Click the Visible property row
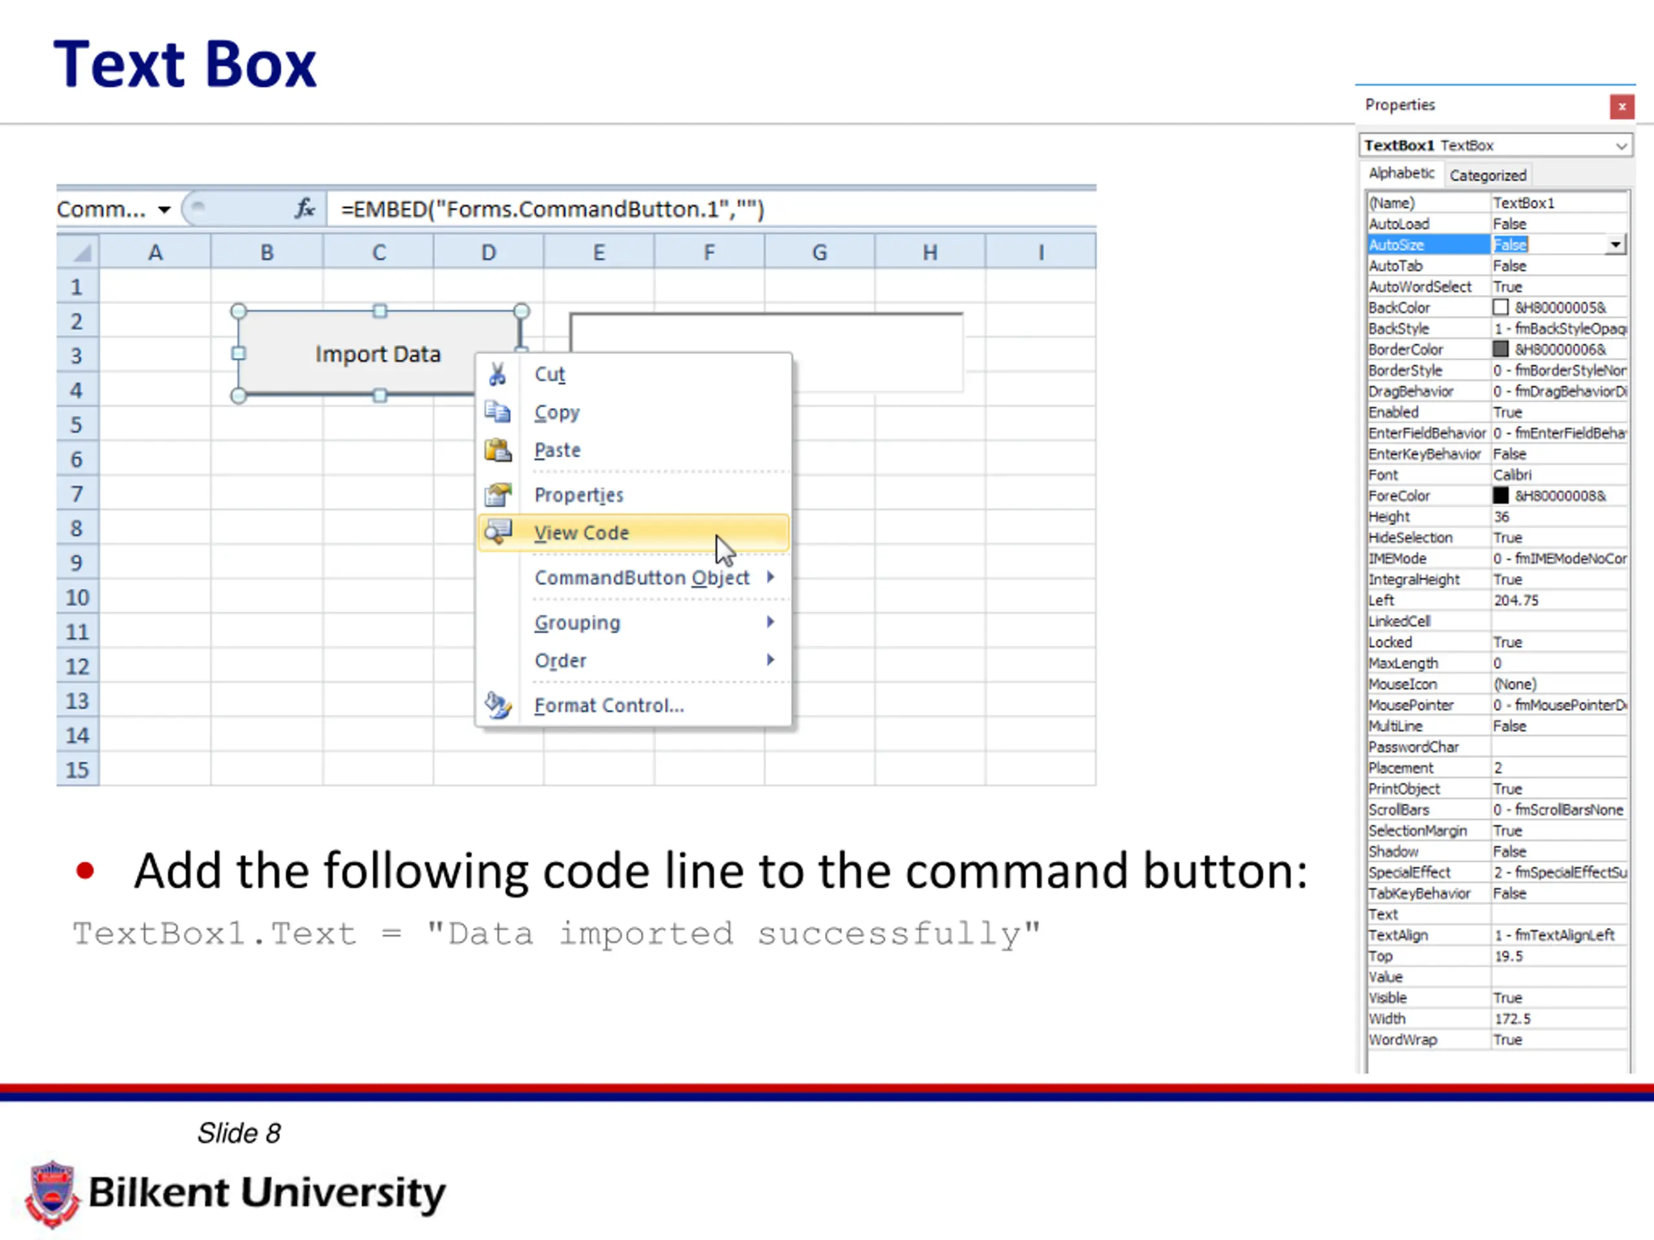 pyautogui.click(x=1498, y=998)
